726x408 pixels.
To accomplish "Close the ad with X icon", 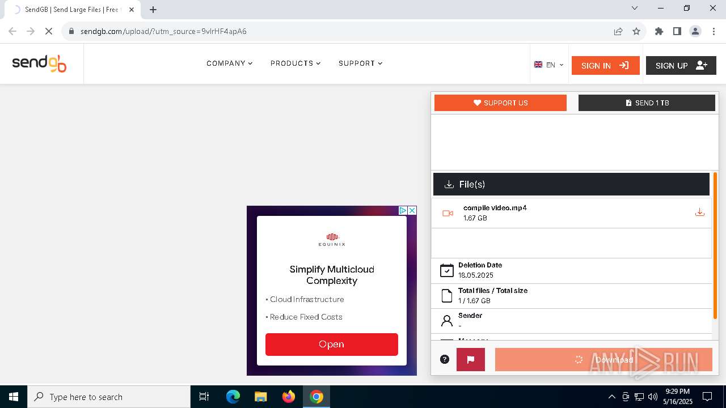I will [412, 210].
